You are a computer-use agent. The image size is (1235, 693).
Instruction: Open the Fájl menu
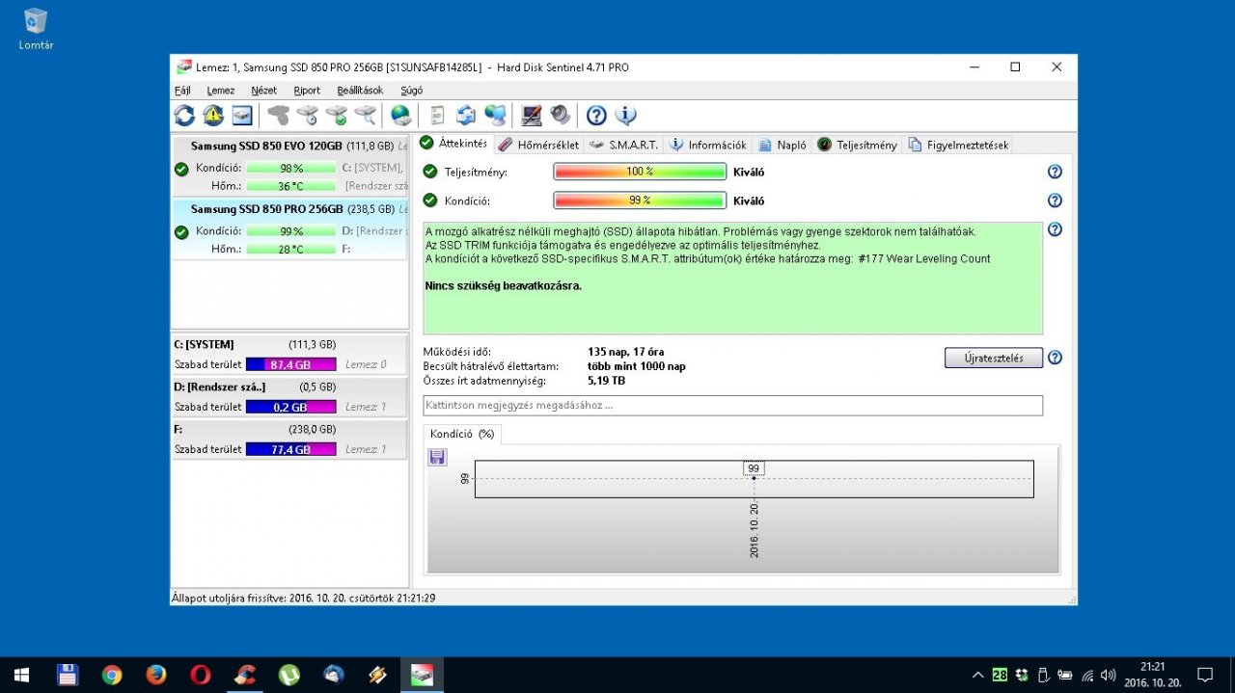tap(182, 90)
